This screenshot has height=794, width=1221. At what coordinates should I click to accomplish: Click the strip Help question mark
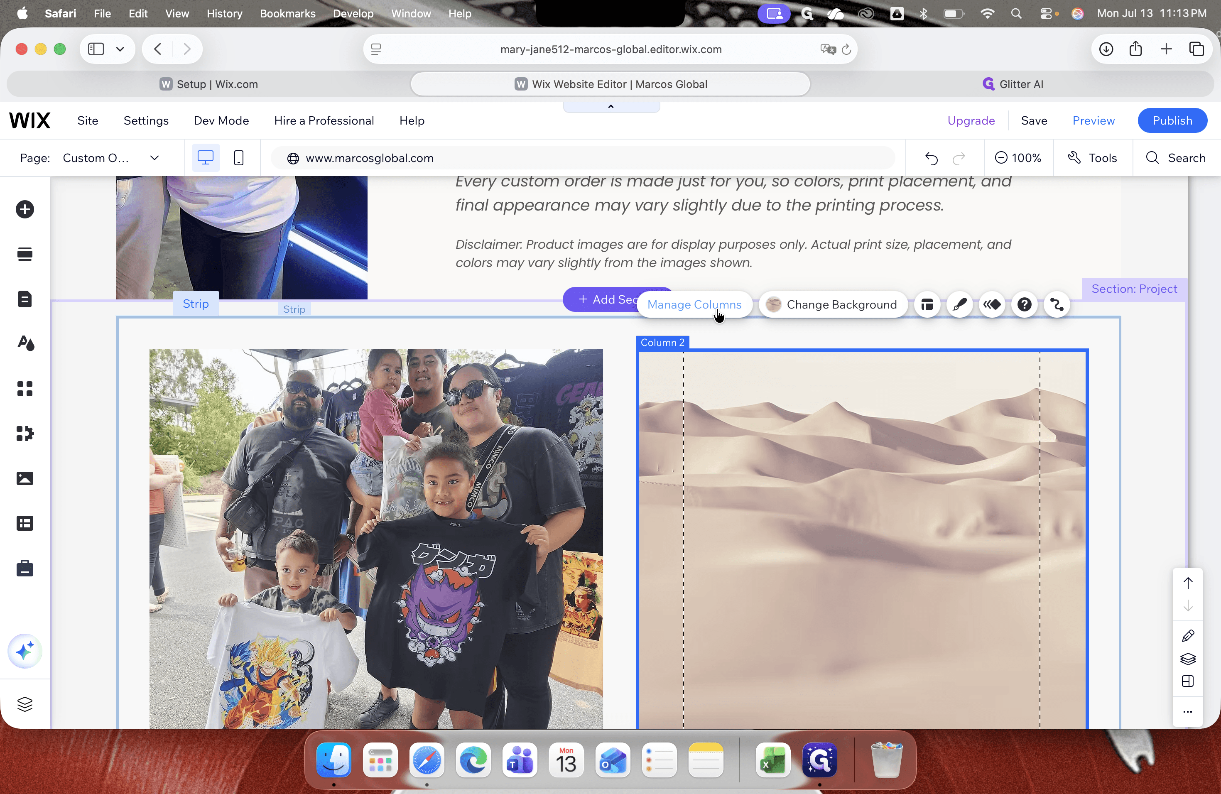coord(1025,305)
